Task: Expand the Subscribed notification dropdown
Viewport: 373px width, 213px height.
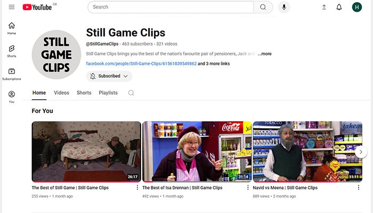Action: 109,76
